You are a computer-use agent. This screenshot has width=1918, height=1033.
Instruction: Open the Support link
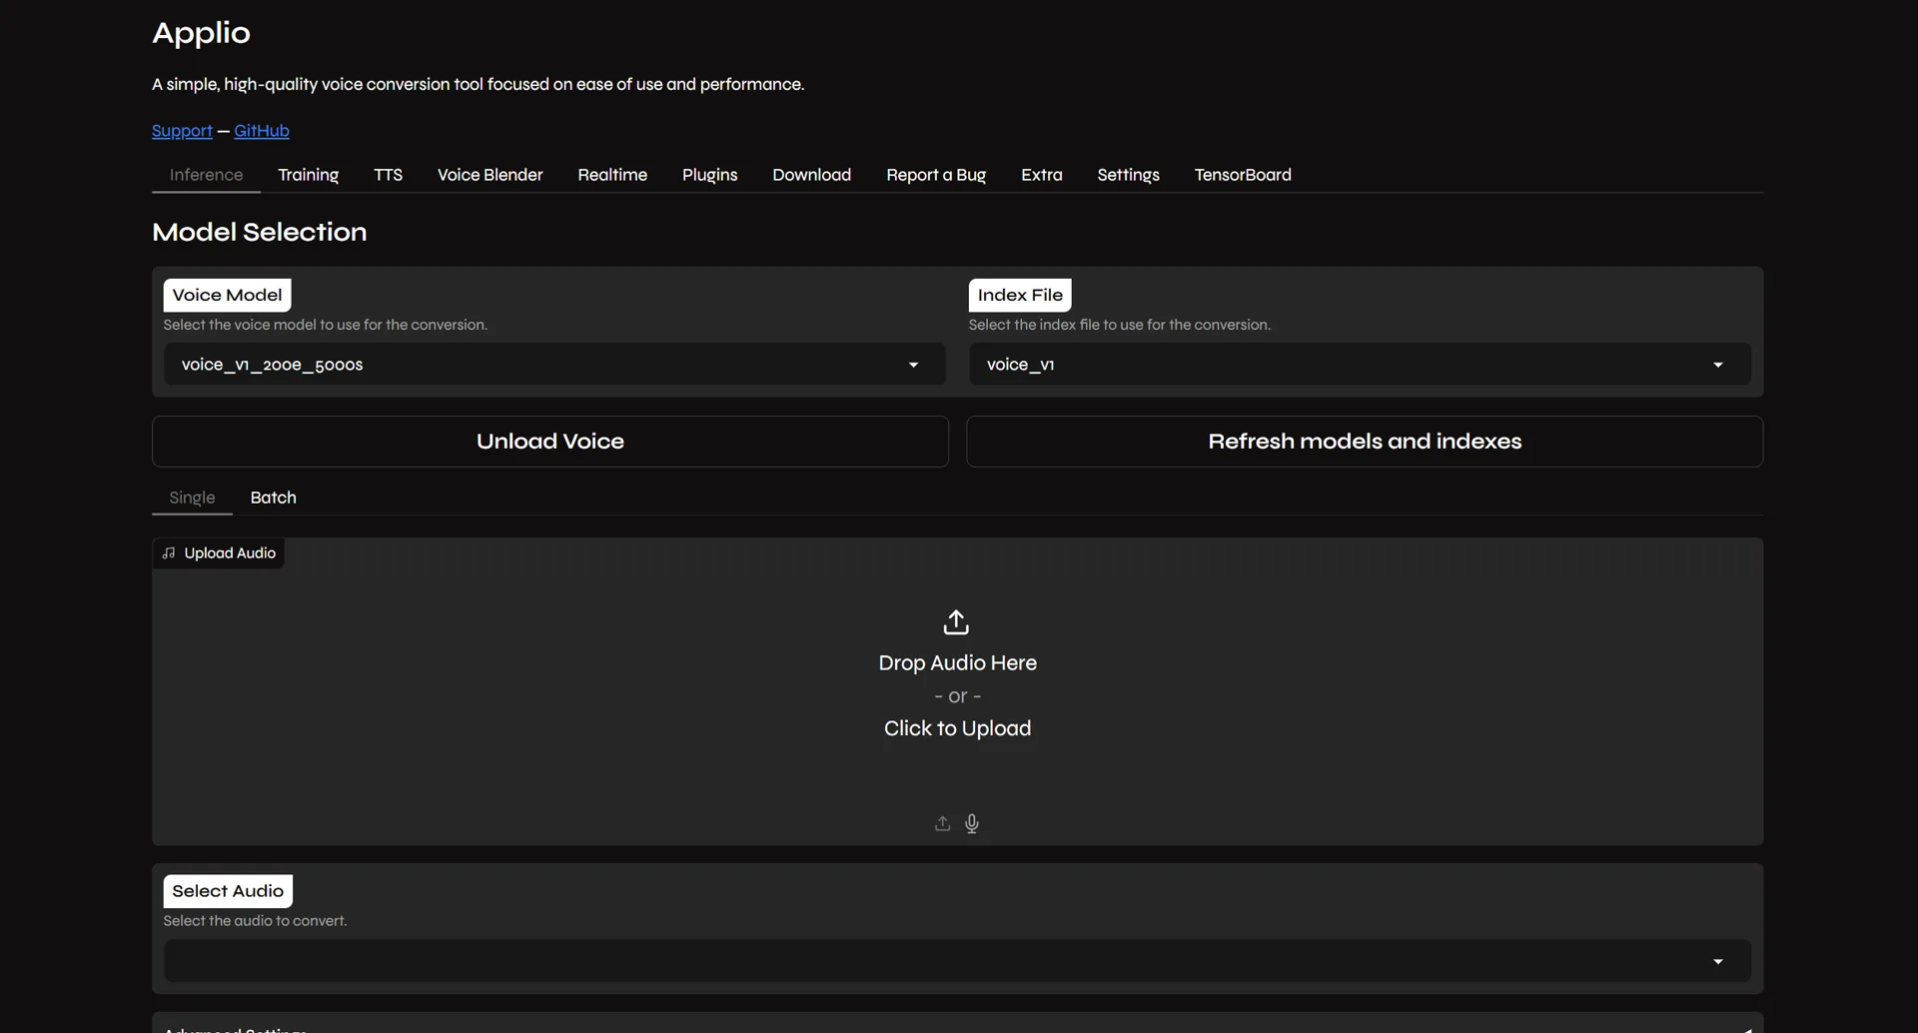pos(182,131)
